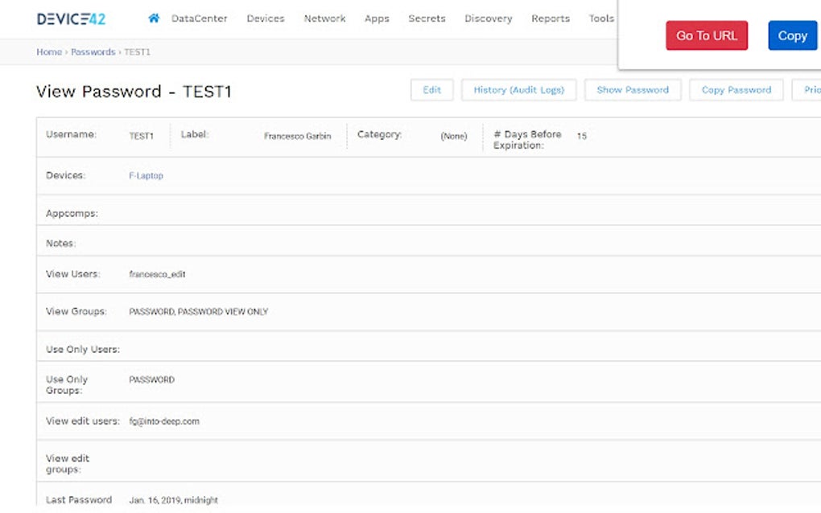Follow the F-Laptop device link

(146, 175)
